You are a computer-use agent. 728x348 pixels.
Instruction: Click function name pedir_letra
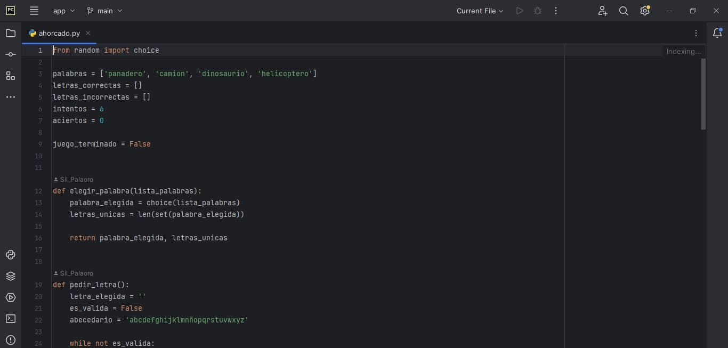[93, 285]
